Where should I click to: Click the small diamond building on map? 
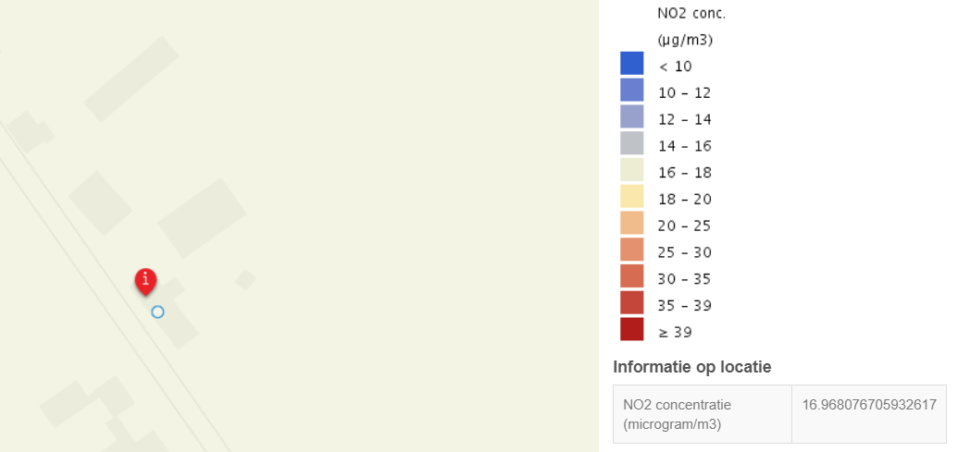pos(245,280)
